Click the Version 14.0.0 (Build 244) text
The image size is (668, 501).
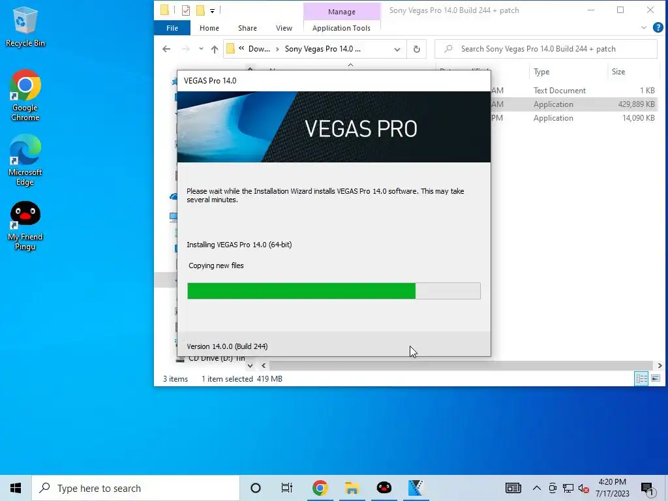click(227, 346)
